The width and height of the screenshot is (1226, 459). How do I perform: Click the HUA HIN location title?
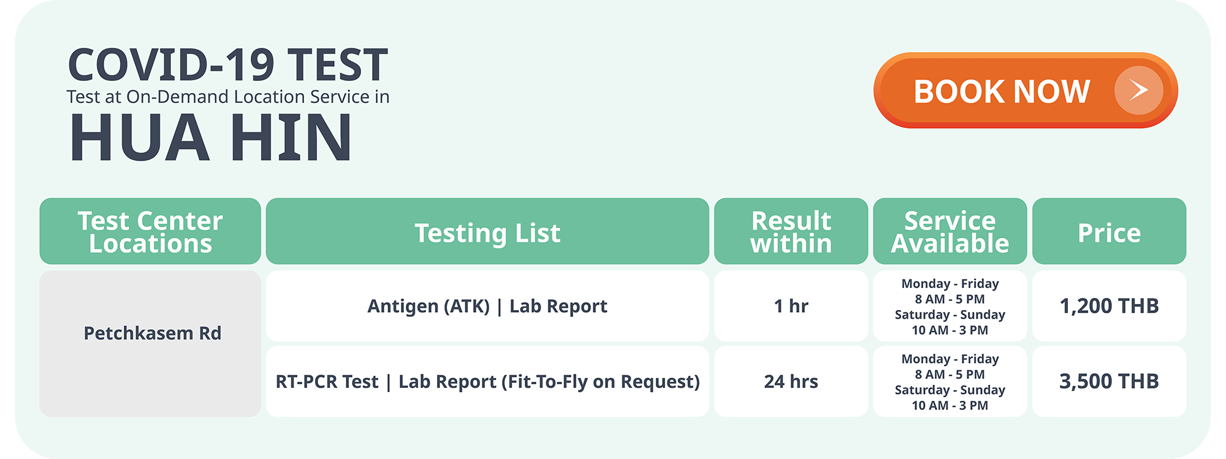(x=211, y=138)
